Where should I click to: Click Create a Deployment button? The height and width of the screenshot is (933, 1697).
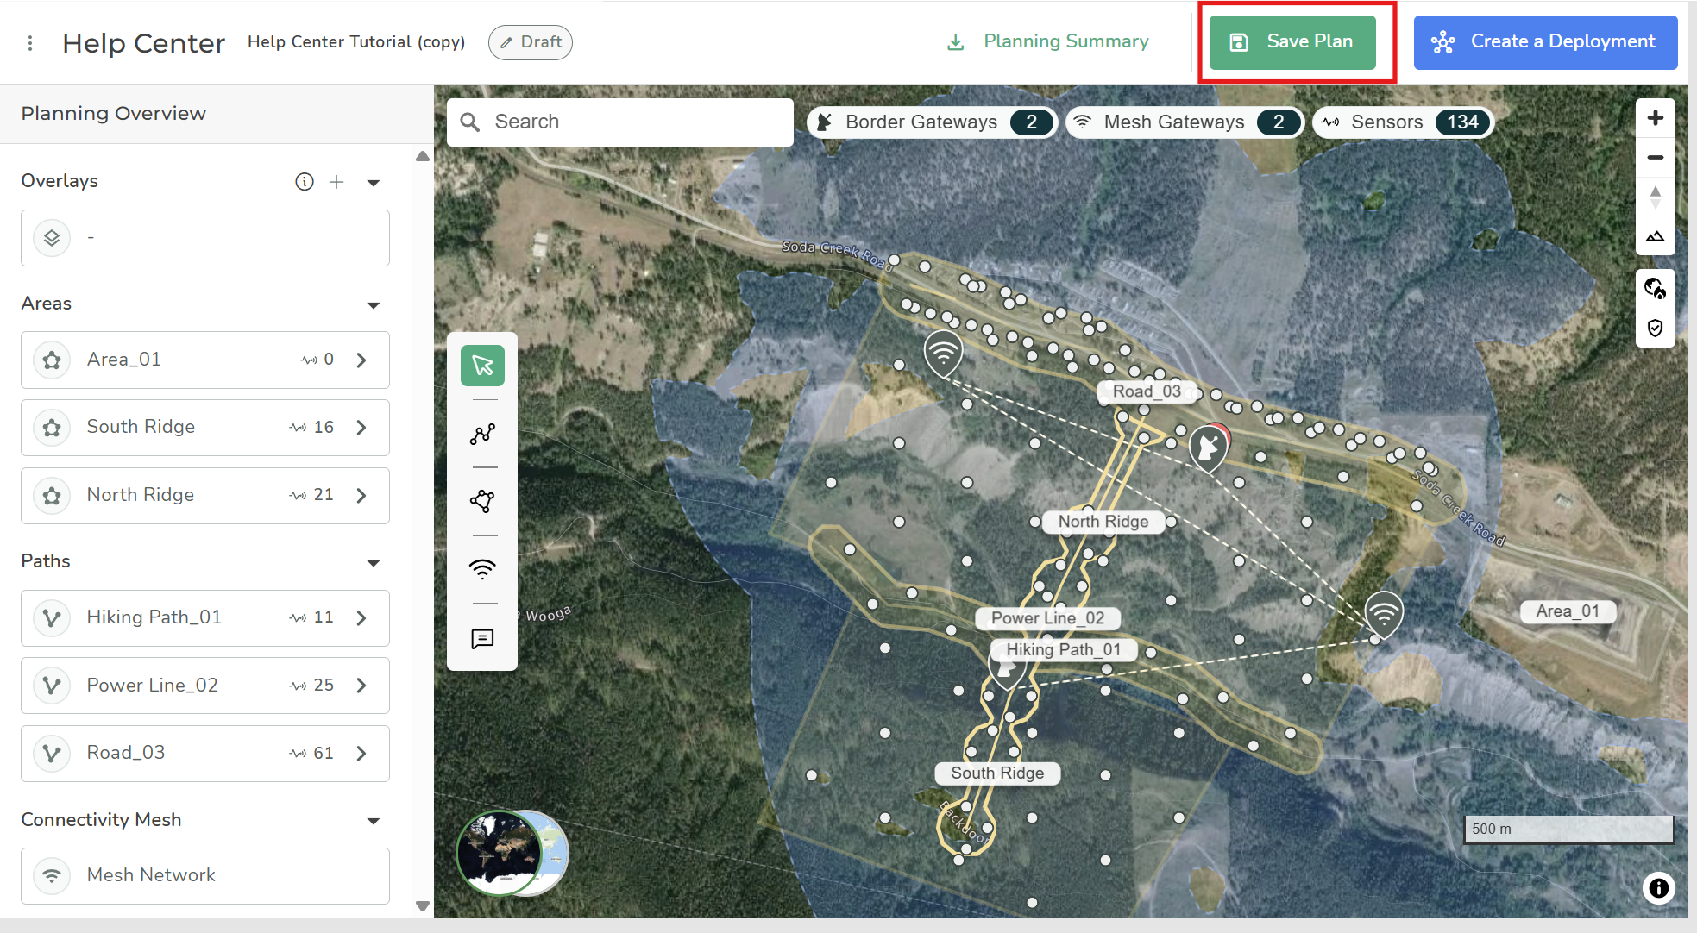(x=1545, y=42)
